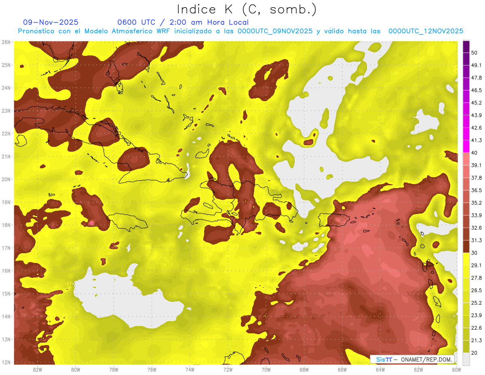Click colorbar label '30'

[474, 253]
